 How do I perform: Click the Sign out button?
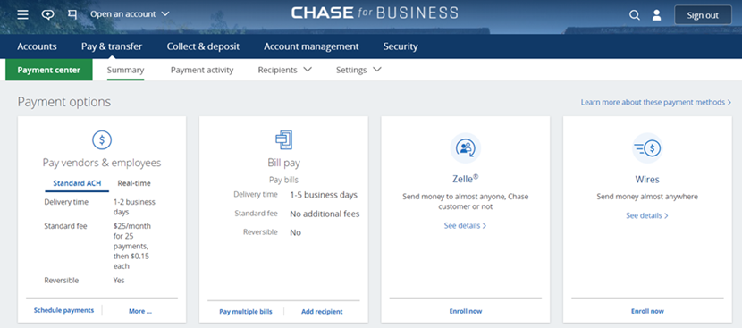(703, 15)
